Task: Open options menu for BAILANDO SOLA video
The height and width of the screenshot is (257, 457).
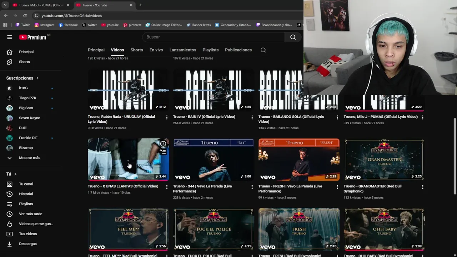Action: (337, 117)
